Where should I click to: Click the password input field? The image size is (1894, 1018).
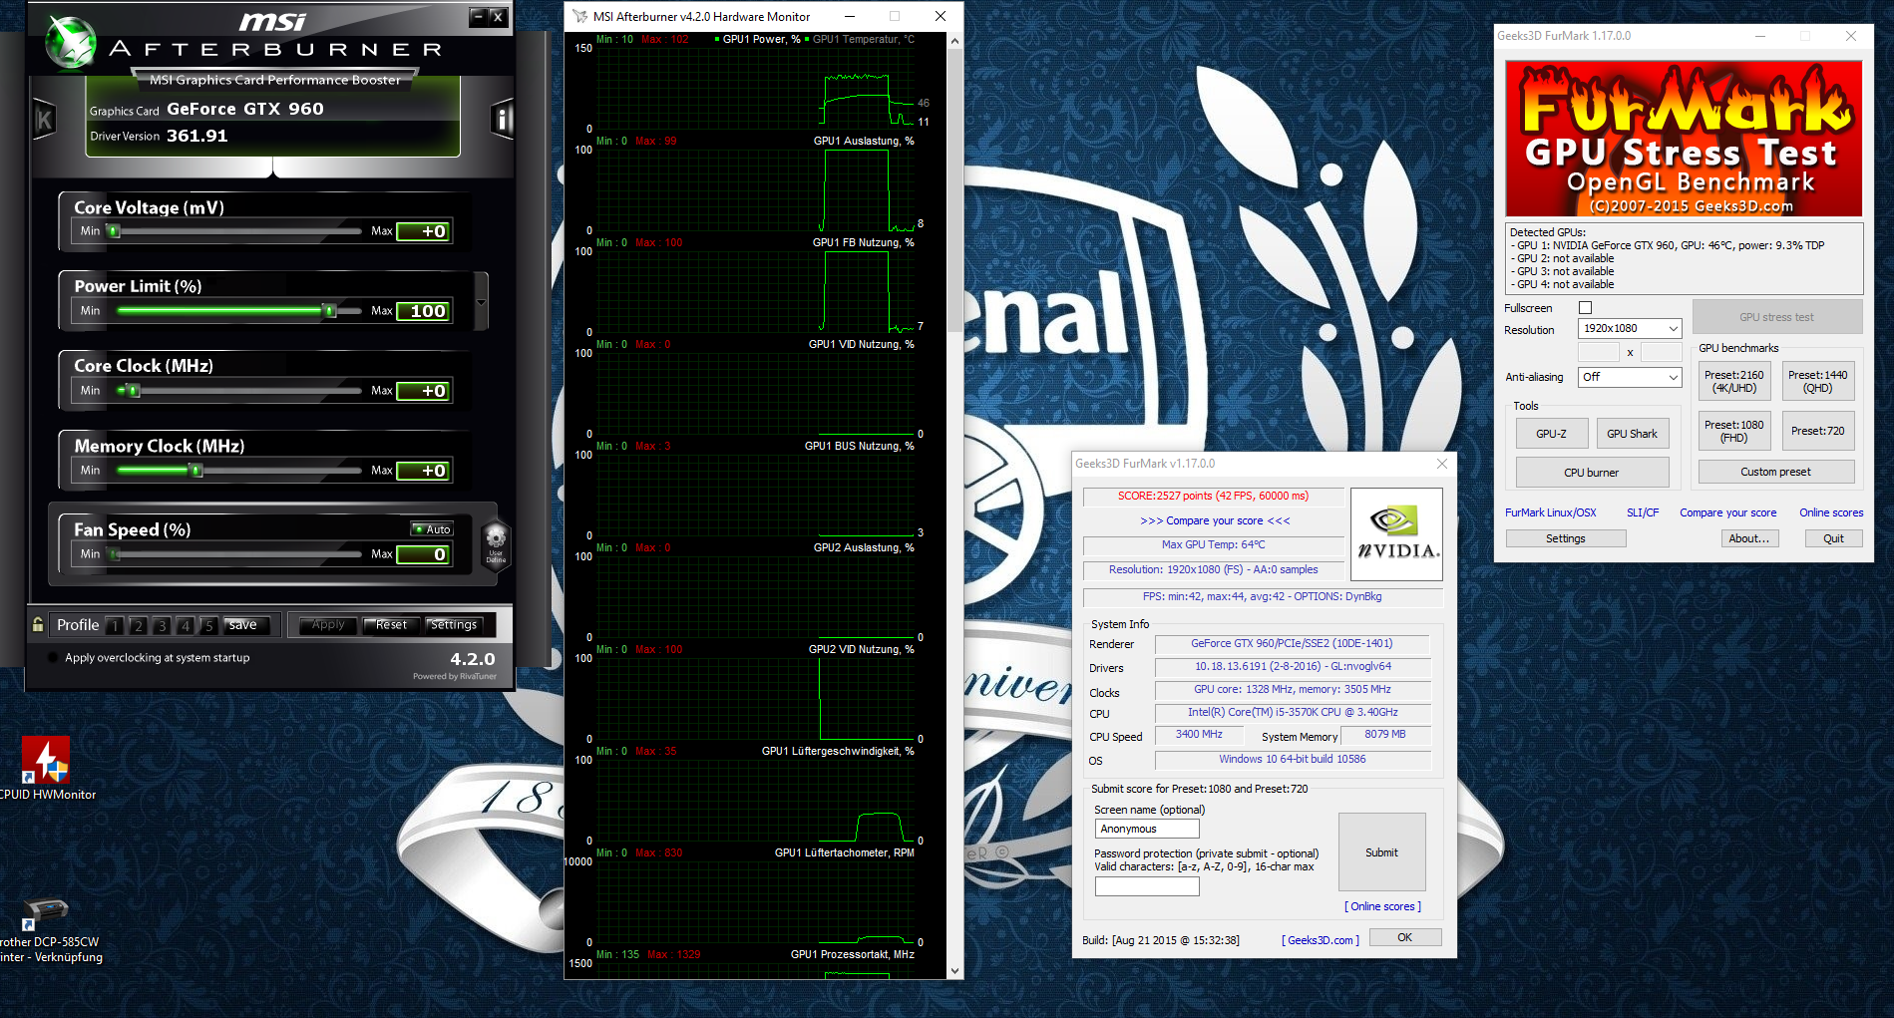coord(1147,886)
